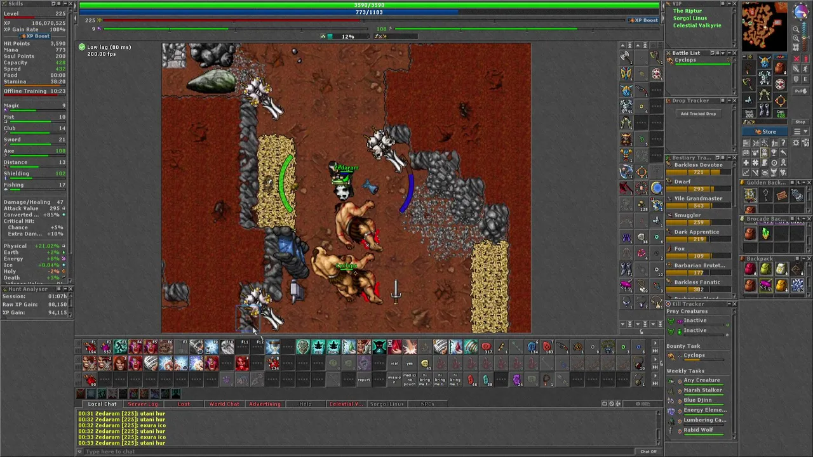Click the chat window scrollbar

click(658, 428)
